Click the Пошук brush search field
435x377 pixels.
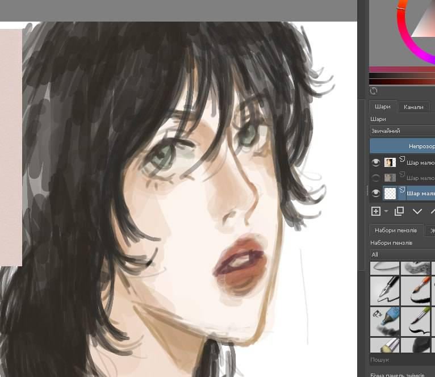coord(402,360)
